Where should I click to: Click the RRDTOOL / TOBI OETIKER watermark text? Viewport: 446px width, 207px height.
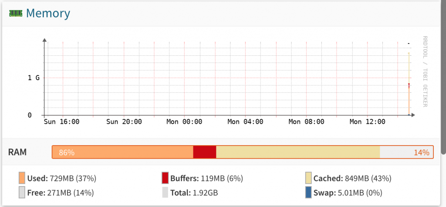click(425, 71)
